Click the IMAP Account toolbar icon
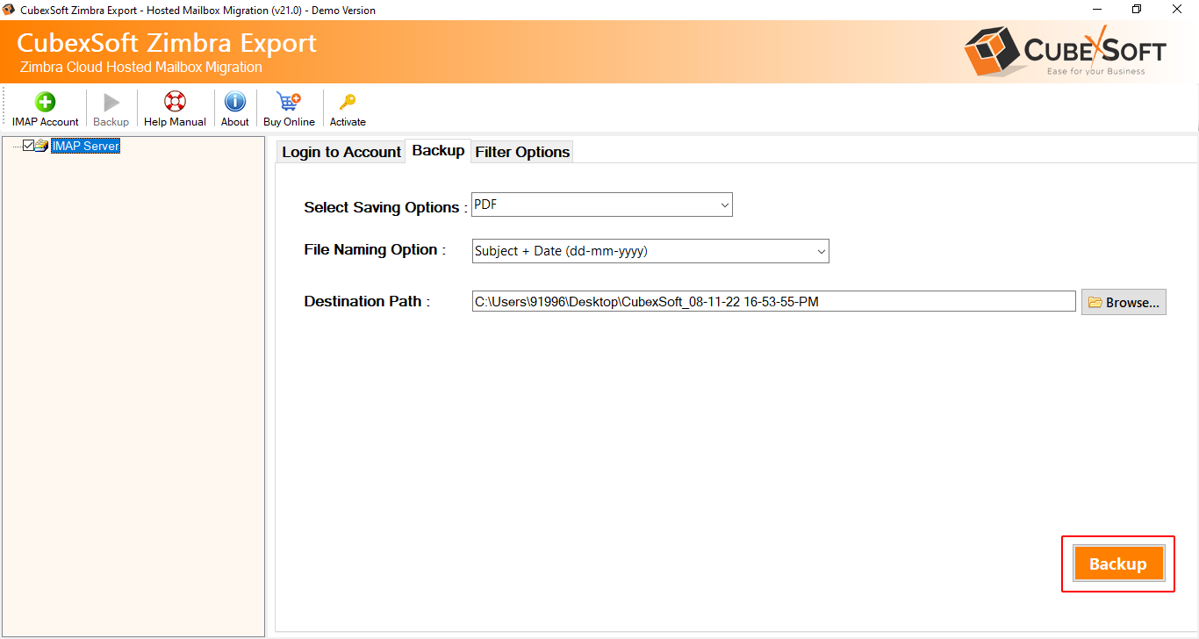Viewport: 1199px width, 639px height. [45, 102]
